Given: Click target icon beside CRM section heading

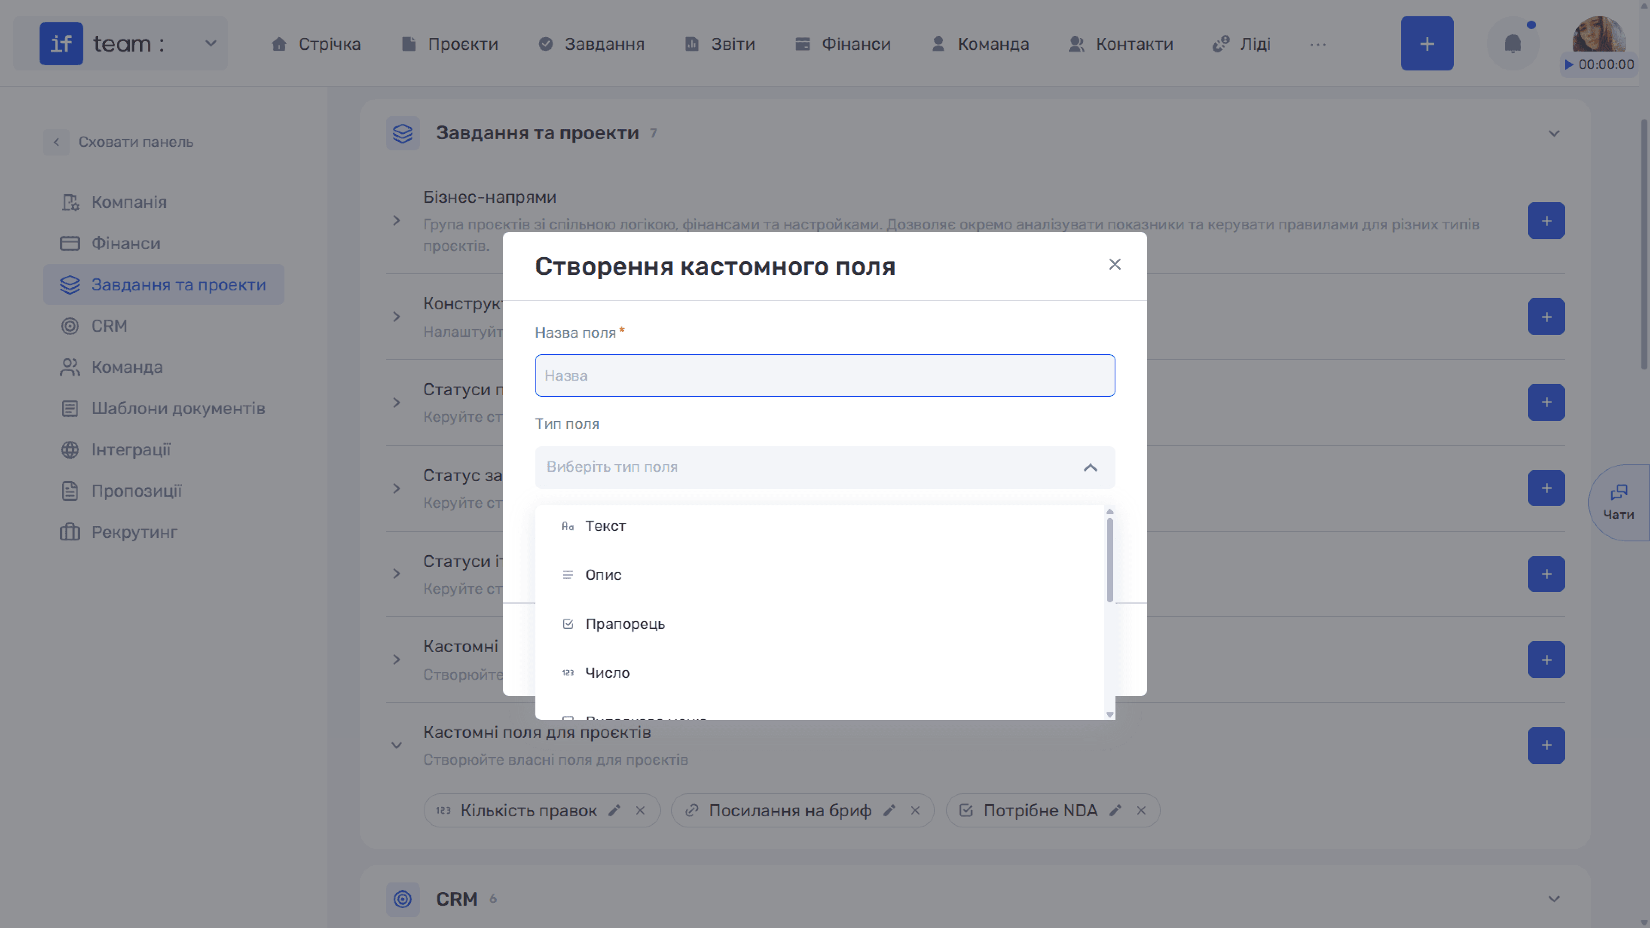Looking at the screenshot, I should point(403,899).
